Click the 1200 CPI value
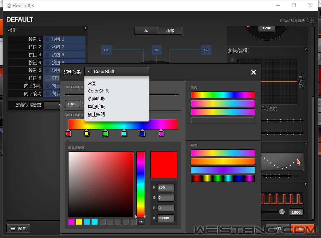This screenshot has width=321, height=238. coord(267,28)
